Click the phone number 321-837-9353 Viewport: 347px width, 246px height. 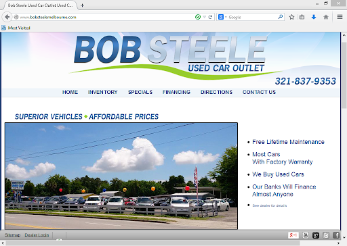point(306,81)
